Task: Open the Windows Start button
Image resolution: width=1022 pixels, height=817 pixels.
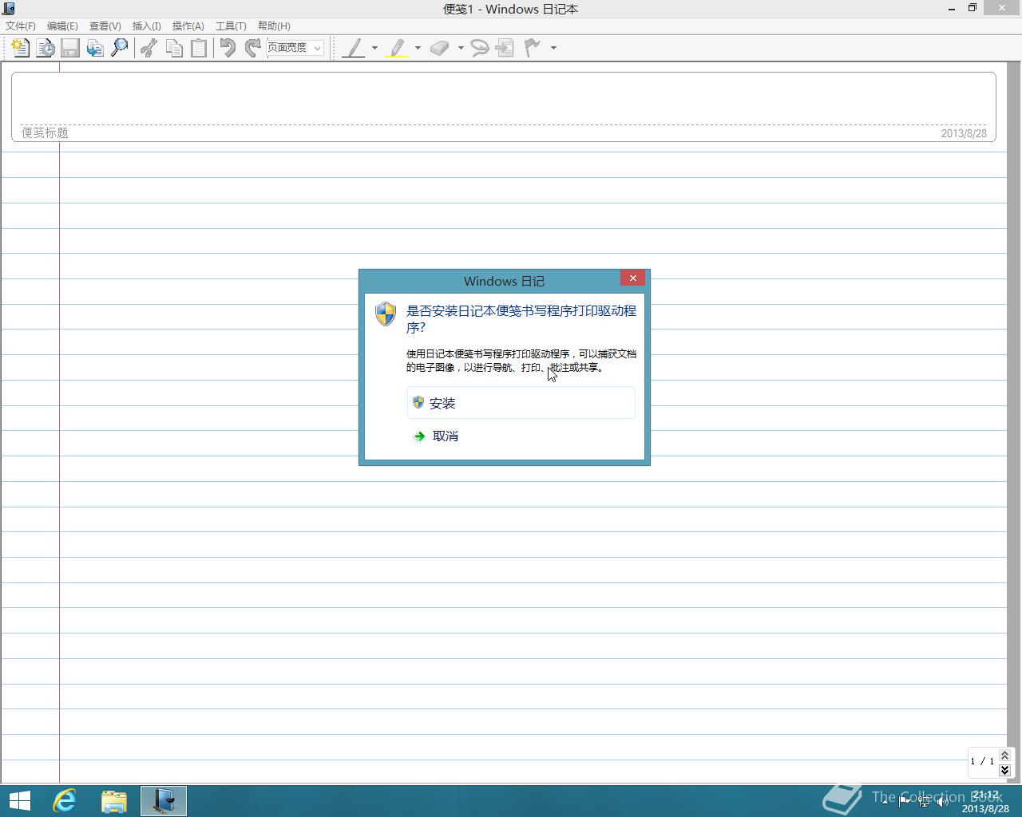Action: (19, 801)
